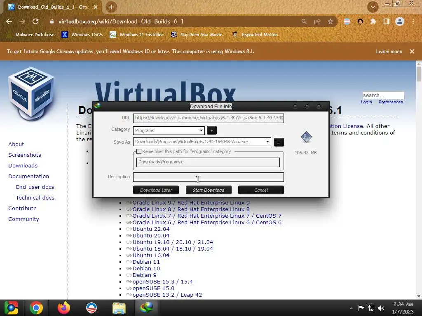
Task: Click the scrollbar down arrow
Action: point(419,296)
